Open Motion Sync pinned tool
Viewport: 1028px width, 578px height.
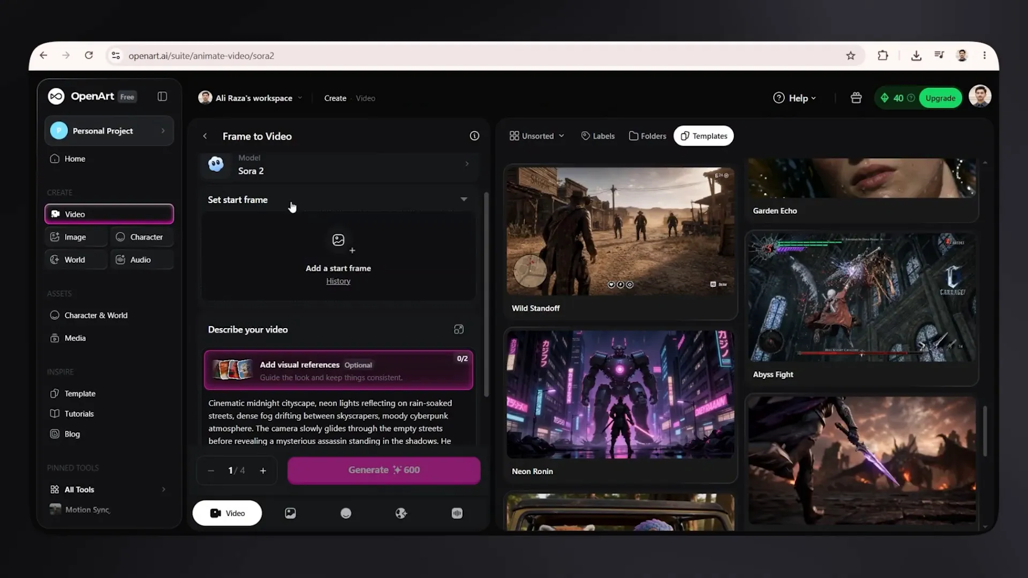(87, 510)
